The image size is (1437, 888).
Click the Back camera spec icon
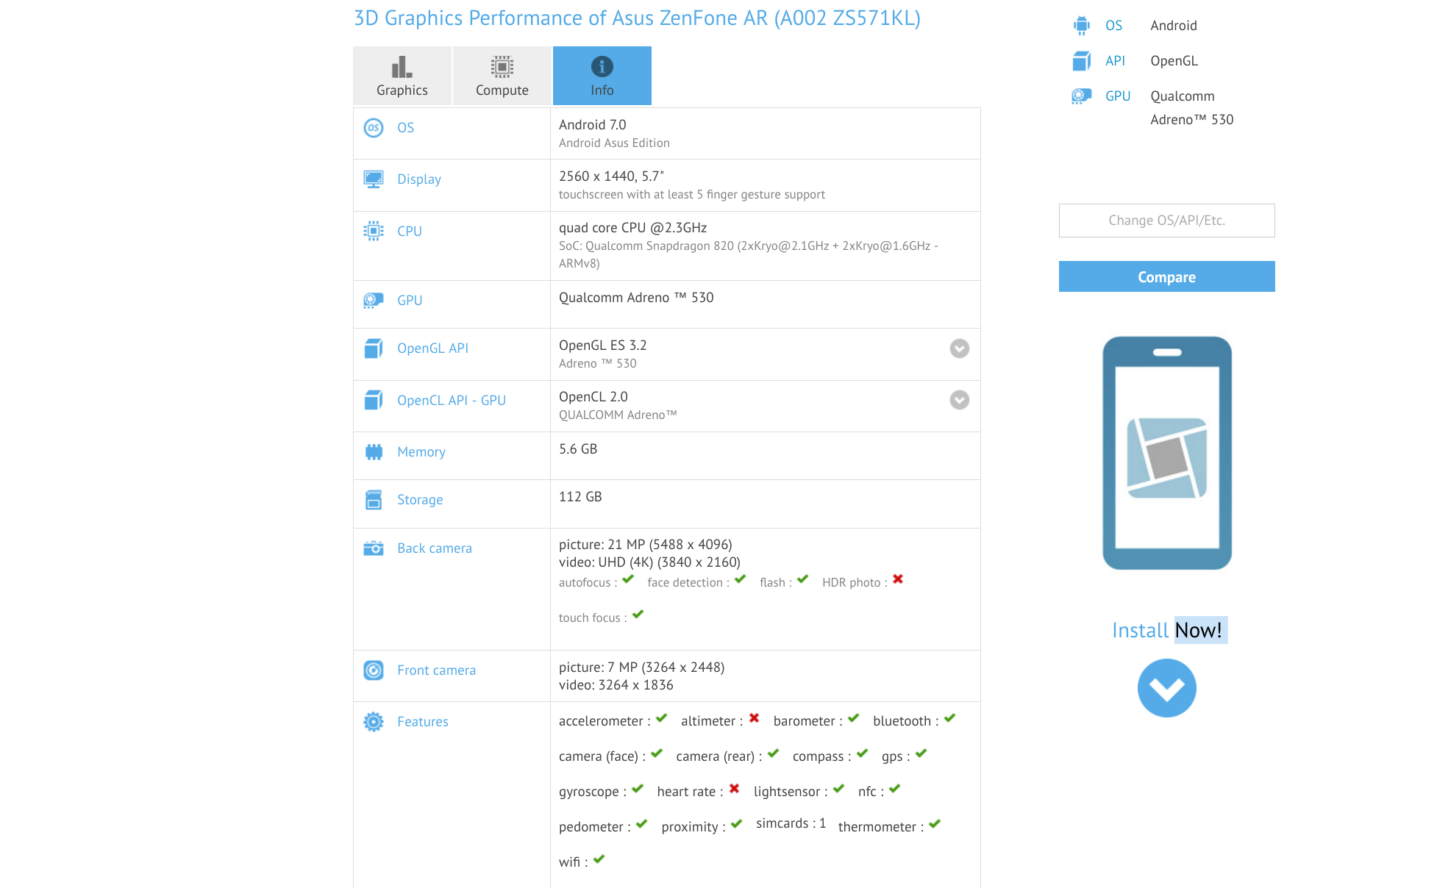point(374,545)
